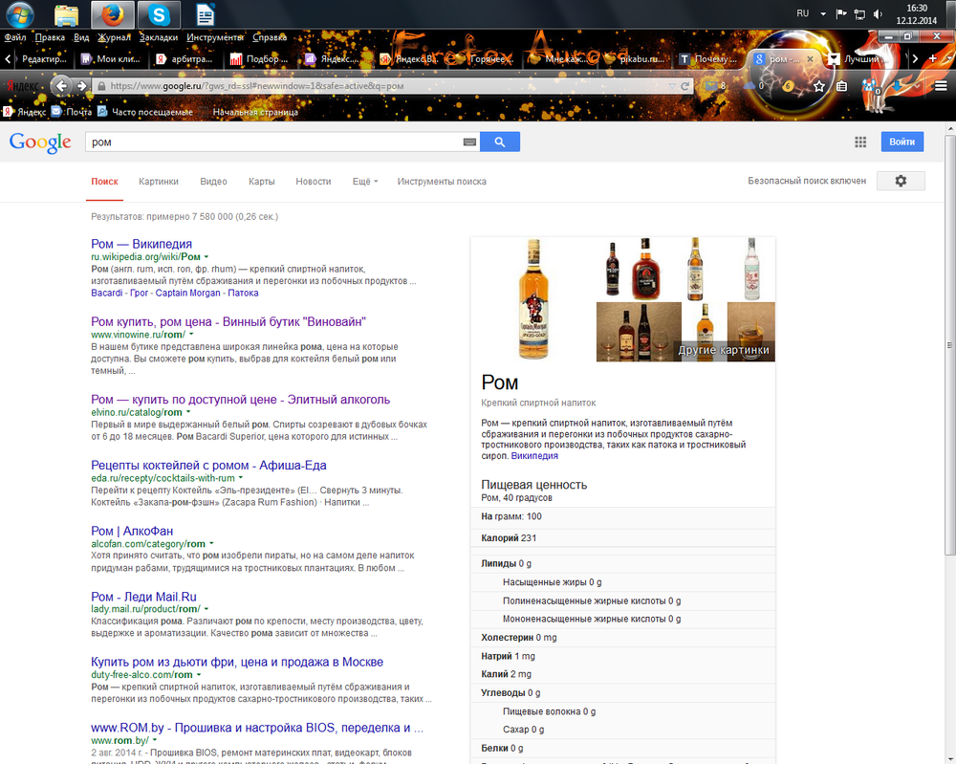Viewport: 956px width, 764px height.
Task: Expand the "Ещё" search category dropdown
Action: (365, 181)
